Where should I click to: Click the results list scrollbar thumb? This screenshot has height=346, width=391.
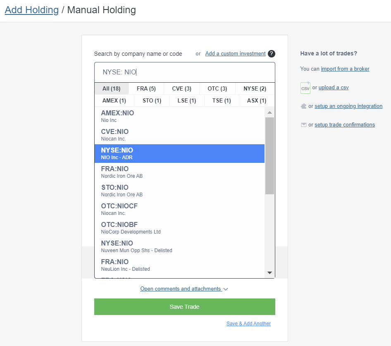point(269,156)
